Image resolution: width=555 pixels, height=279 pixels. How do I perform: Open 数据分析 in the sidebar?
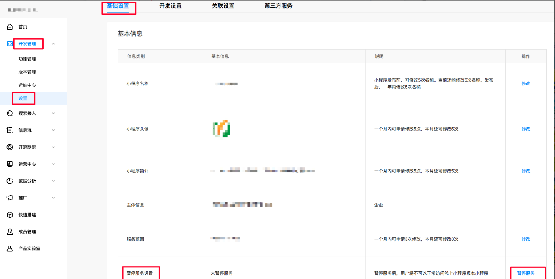point(27,181)
